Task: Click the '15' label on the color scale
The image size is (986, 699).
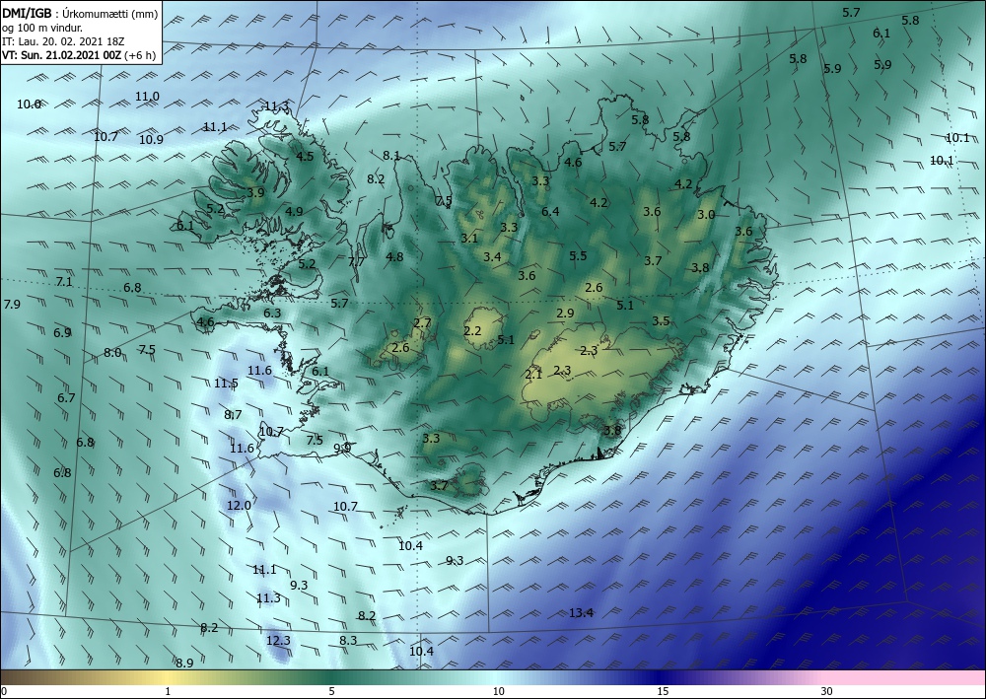Action: tap(663, 691)
